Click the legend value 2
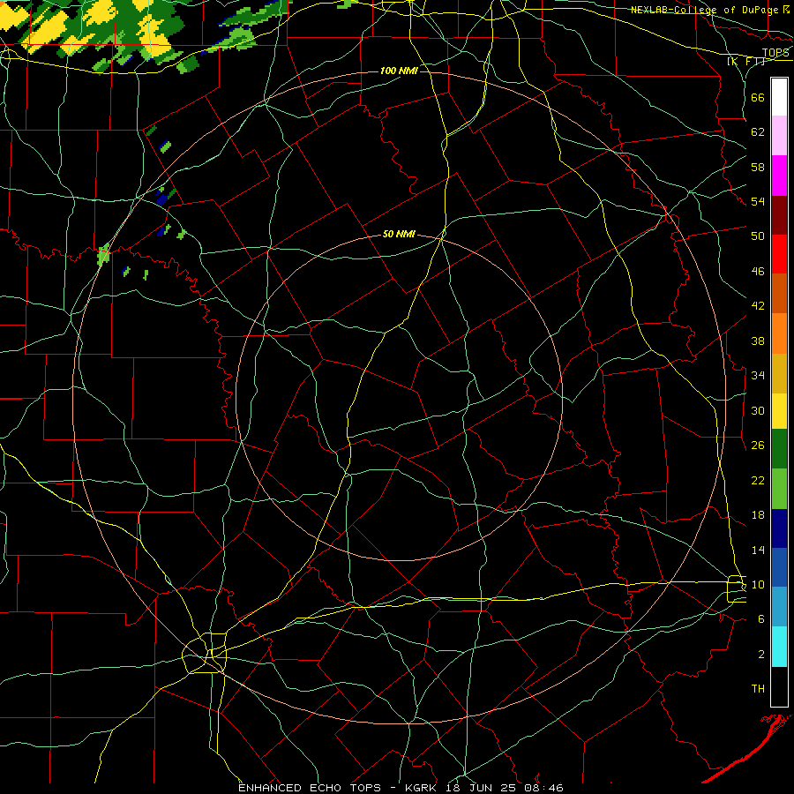The width and height of the screenshot is (794, 794). click(761, 655)
